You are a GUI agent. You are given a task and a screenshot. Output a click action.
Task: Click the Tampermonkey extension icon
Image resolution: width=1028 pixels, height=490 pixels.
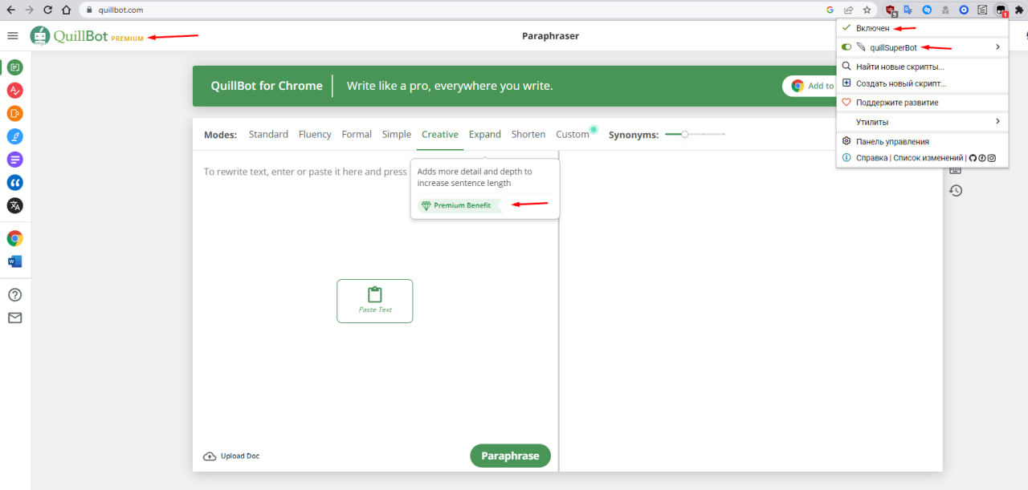tap(1001, 10)
